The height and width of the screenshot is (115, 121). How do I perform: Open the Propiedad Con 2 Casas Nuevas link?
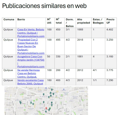tap(31, 47)
